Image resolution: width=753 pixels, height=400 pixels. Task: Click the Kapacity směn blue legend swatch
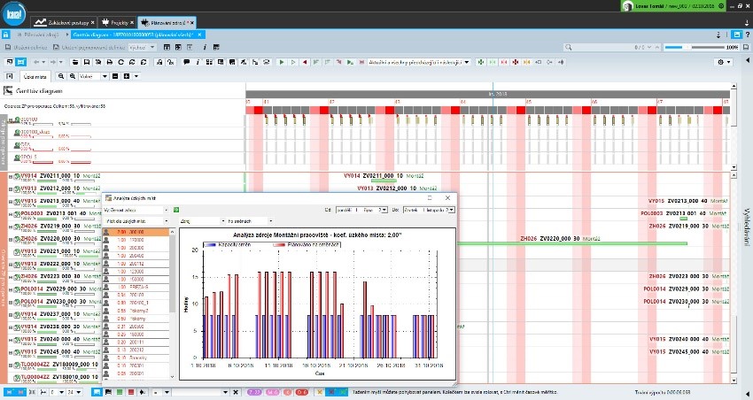coord(210,244)
